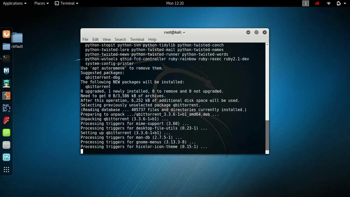Minimize the root@kali terminal window

point(248,32)
